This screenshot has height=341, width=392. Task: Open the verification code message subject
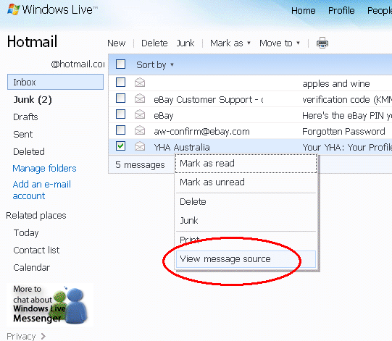[x=347, y=100]
